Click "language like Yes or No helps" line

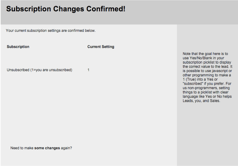(x=207, y=97)
